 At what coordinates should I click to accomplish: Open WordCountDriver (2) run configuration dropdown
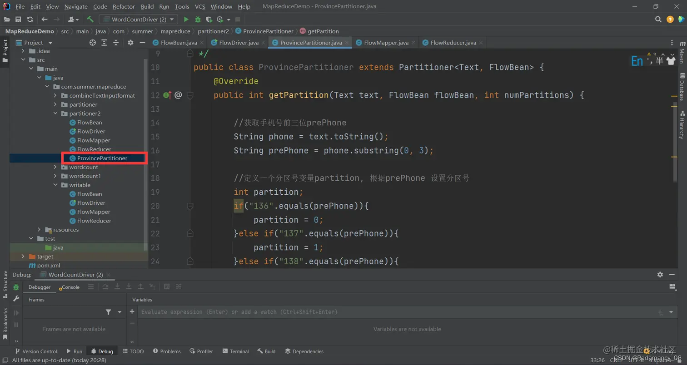139,20
